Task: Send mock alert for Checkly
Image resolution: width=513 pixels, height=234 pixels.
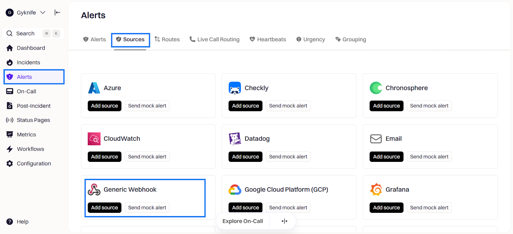Action: point(288,106)
